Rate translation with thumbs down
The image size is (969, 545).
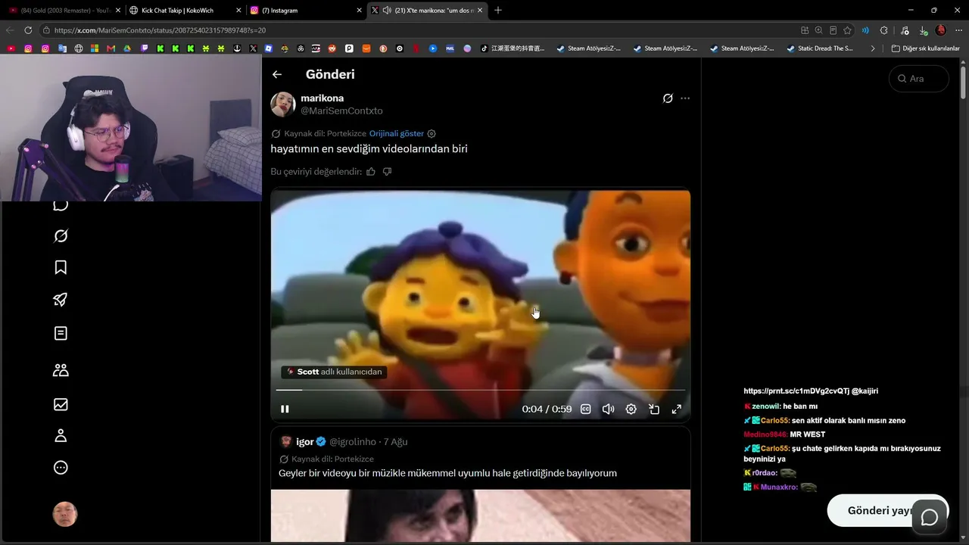[x=387, y=172]
